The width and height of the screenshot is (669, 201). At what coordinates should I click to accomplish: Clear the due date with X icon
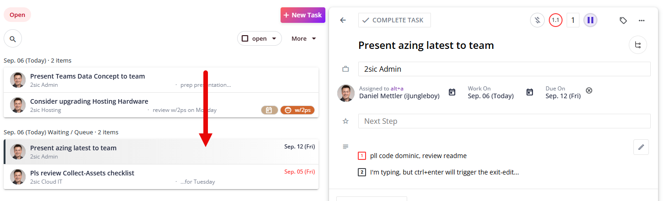point(589,90)
